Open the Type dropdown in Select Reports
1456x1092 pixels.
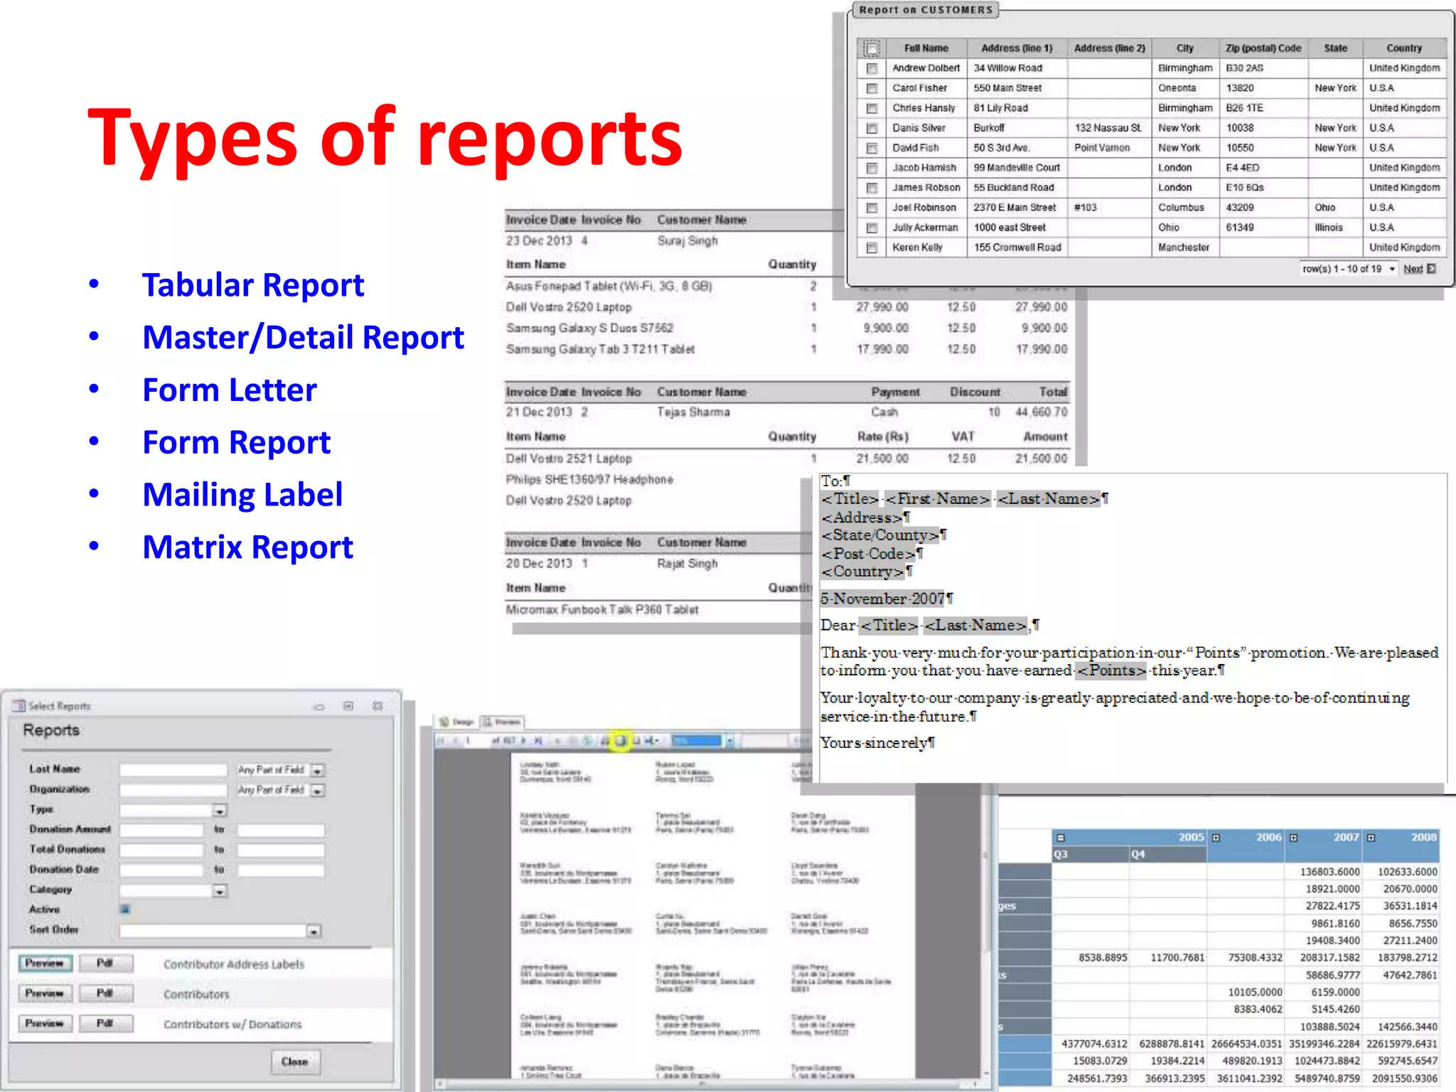(220, 810)
